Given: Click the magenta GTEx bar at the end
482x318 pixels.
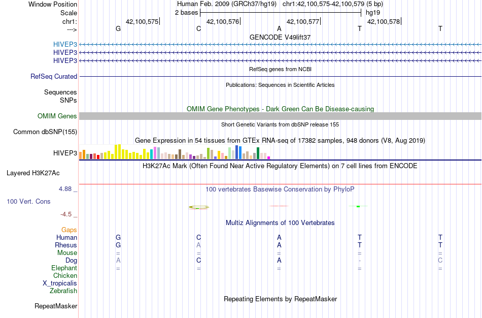Looking at the screenshot, I should 269,157.
